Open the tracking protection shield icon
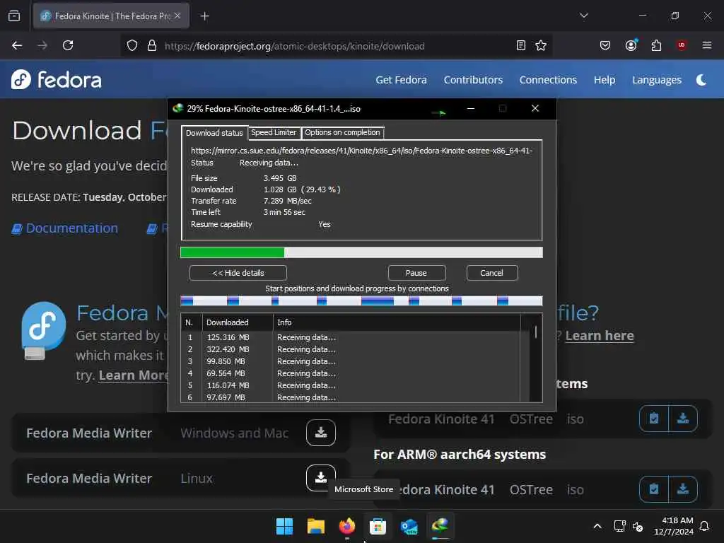Viewport: 724px width, 543px height. [x=132, y=46]
